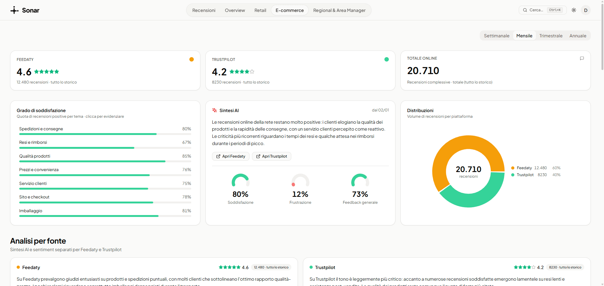
Task: Toggle the light/dark theme sun icon
Action: tap(574, 10)
